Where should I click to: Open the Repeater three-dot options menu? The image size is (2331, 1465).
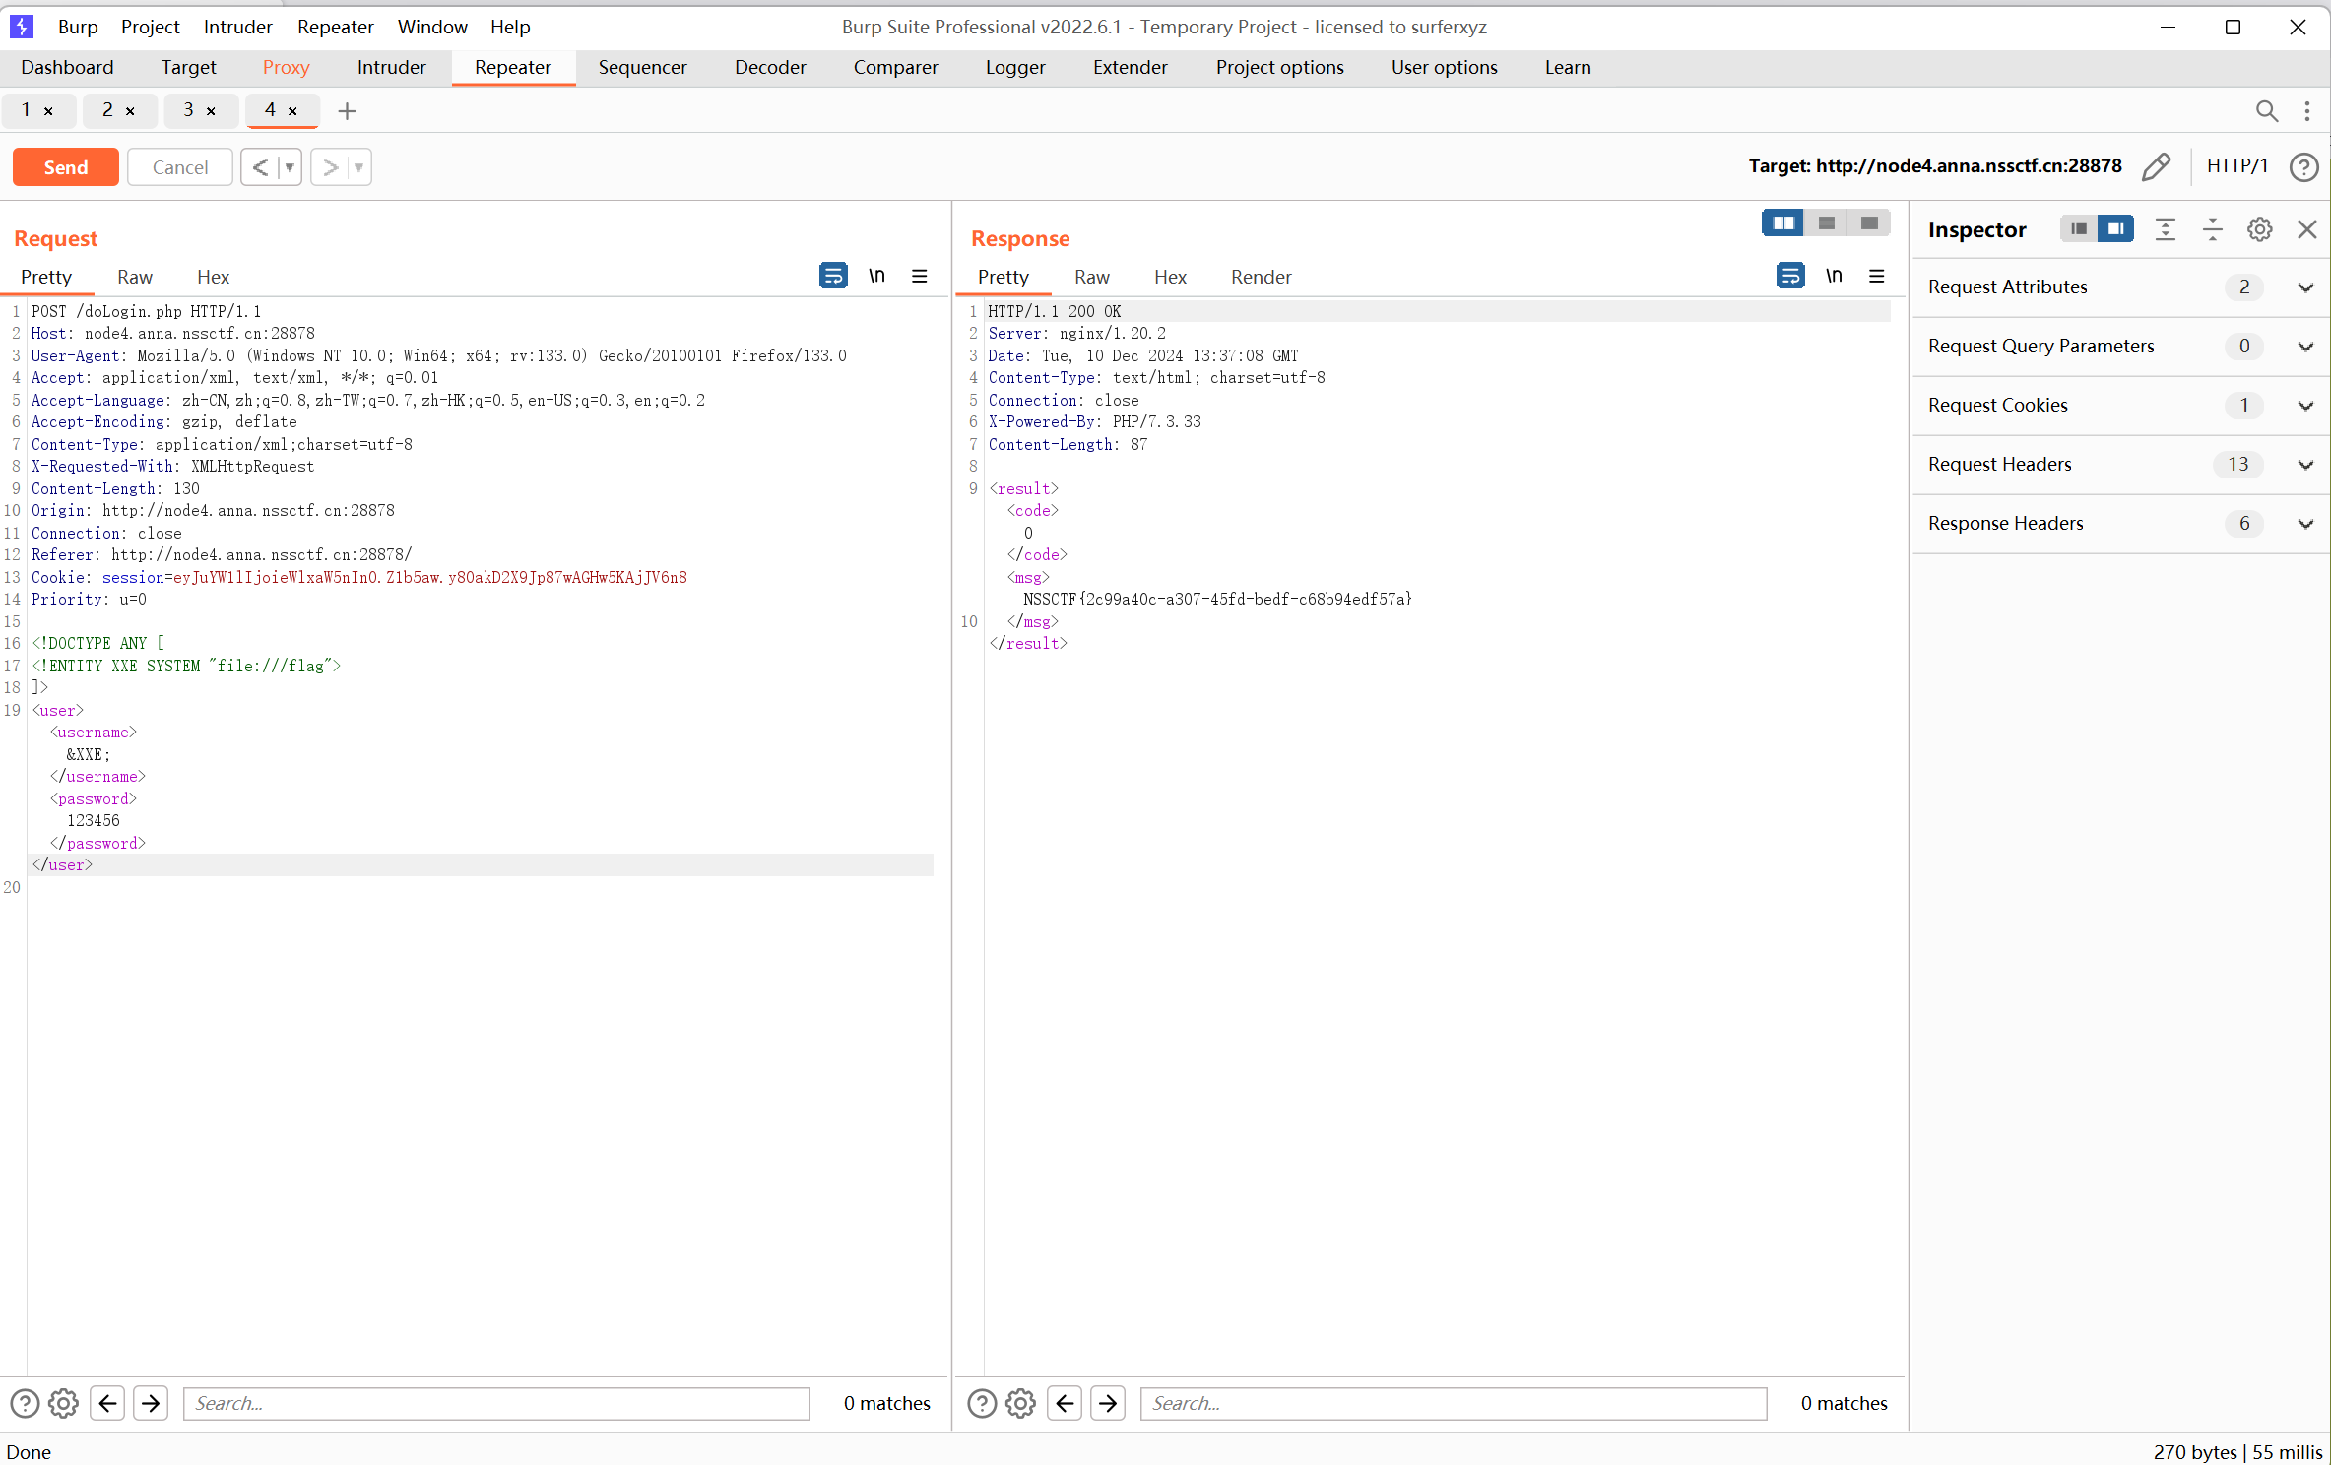point(2306,111)
